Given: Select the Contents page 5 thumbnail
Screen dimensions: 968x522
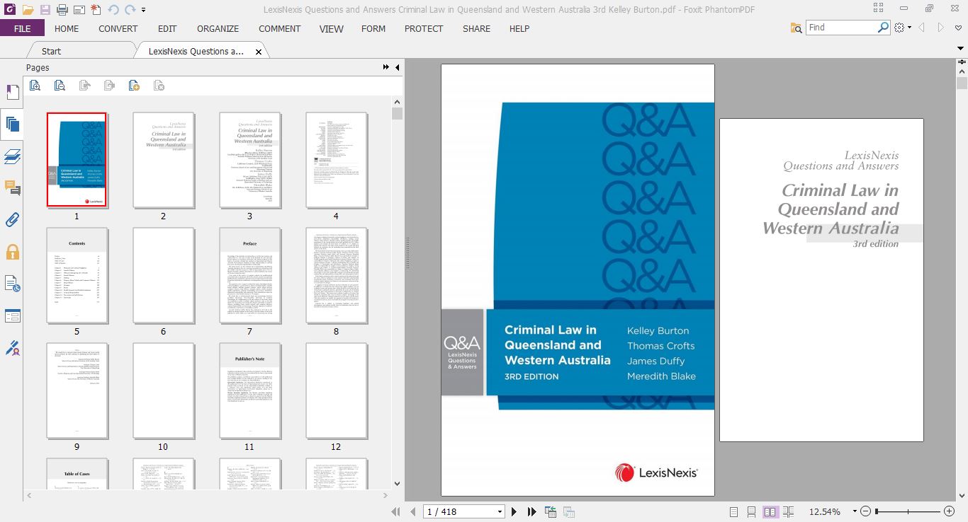Looking at the screenshot, I should [x=77, y=275].
